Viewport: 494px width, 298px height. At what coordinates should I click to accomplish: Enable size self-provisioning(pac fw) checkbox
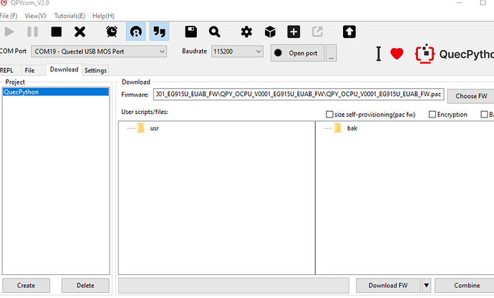[329, 115]
